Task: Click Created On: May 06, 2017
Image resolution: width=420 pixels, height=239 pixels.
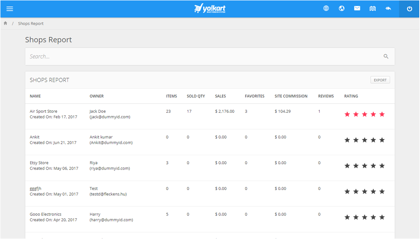Action: pos(54,168)
